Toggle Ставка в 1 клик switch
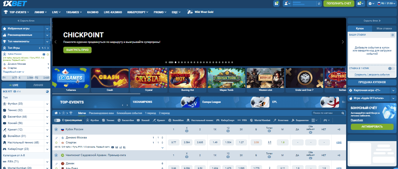 (x=391, y=68)
